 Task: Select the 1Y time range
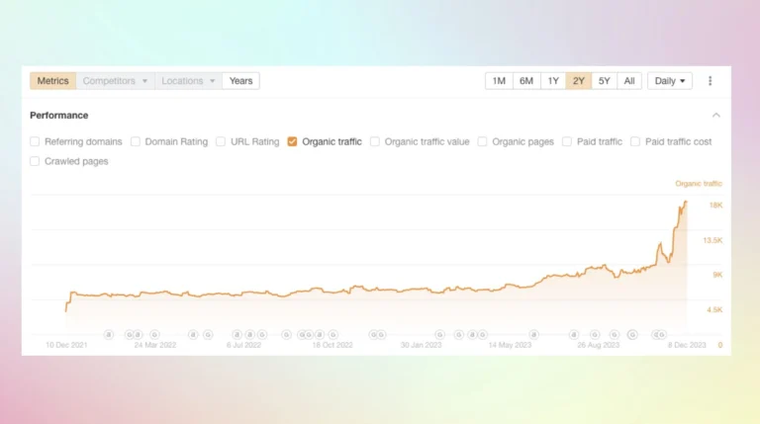[553, 81]
